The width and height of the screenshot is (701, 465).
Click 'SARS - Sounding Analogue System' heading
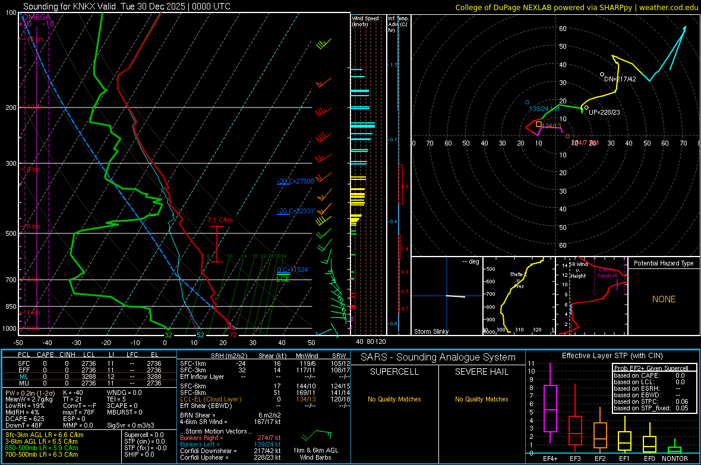point(438,358)
